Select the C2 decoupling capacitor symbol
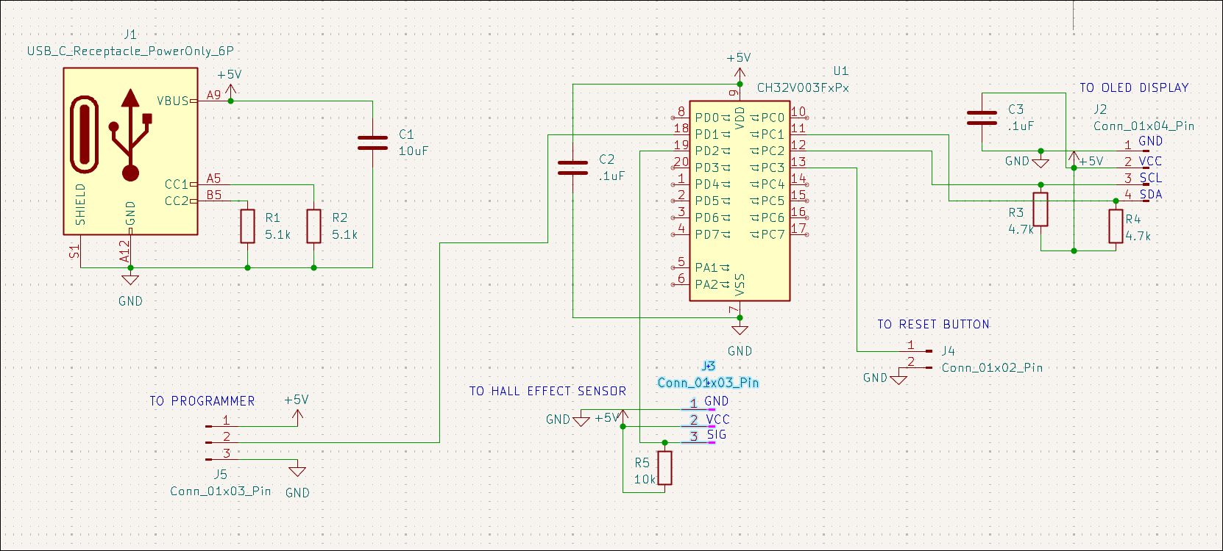Viewport: 1223px width, 551px height. [x=572, y=168]
